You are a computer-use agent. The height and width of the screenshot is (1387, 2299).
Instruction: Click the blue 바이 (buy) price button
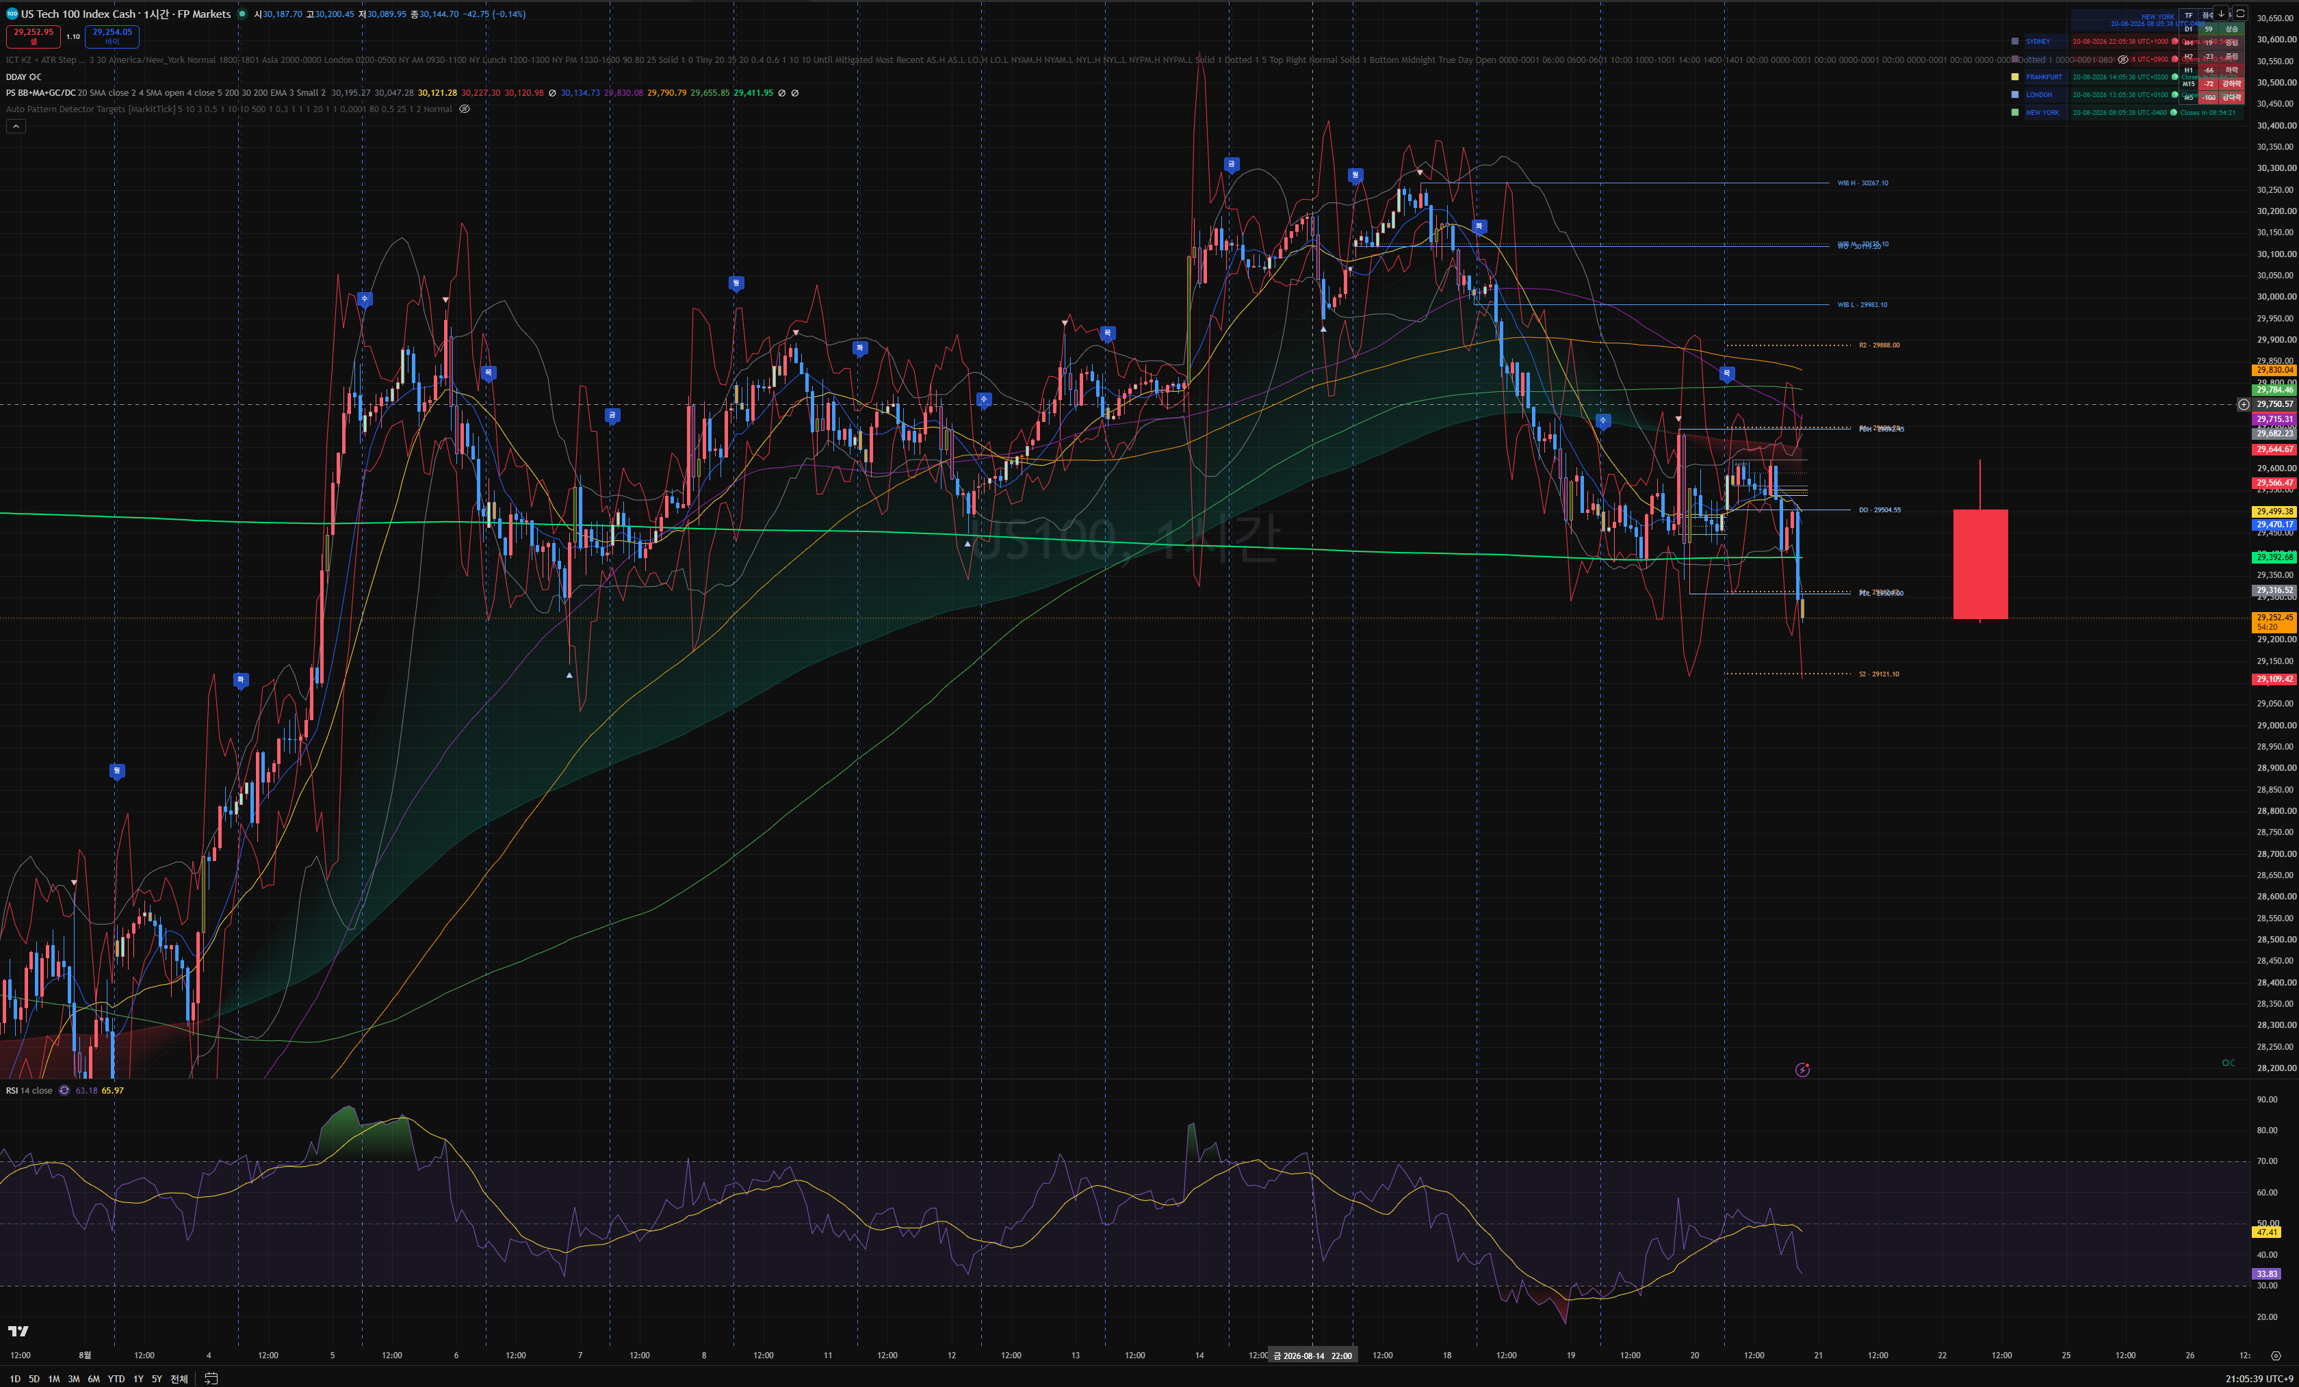point(112,36)
